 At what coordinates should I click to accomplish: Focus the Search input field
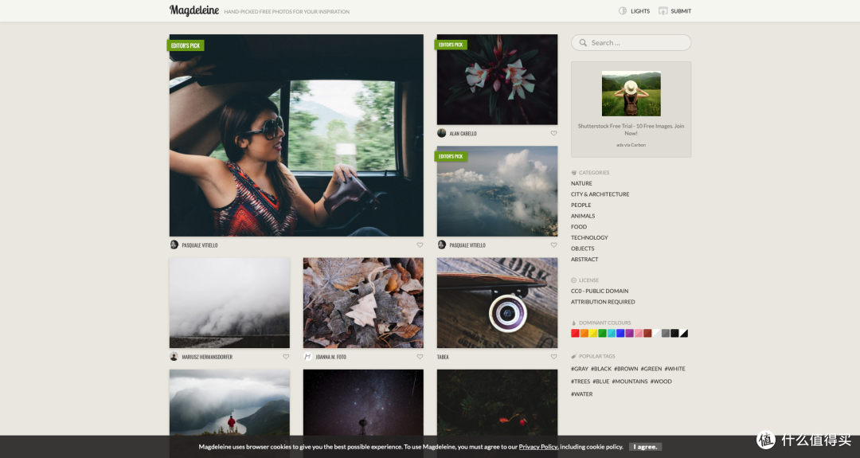pyautogui.click(x=631, y=43)
